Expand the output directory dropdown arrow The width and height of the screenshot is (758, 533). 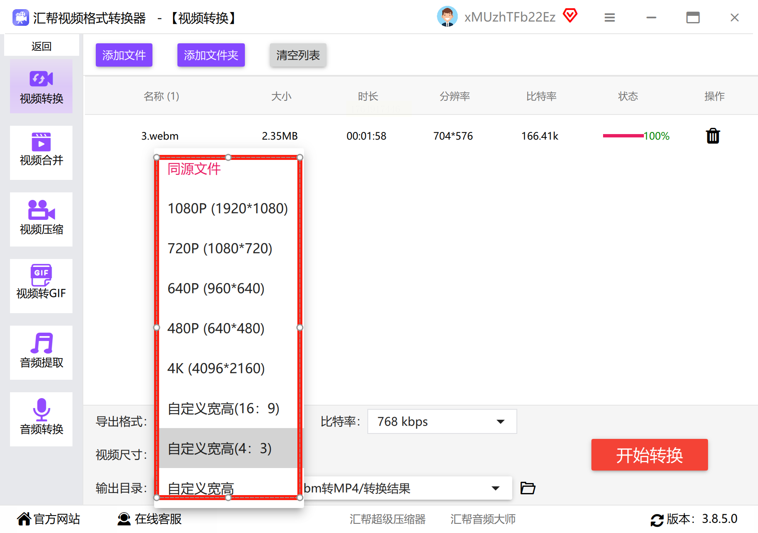point(495,488)
